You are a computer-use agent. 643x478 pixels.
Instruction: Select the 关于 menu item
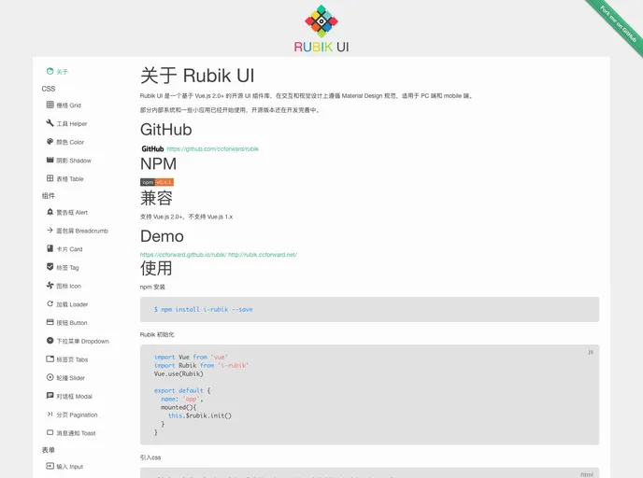[63, 72]
